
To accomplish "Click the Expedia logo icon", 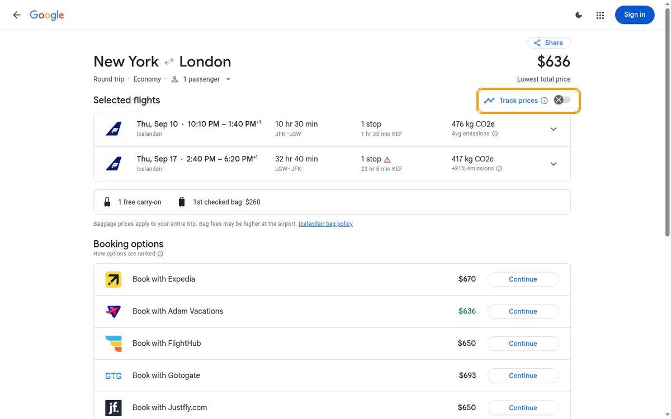I will (x=114, y=279).
